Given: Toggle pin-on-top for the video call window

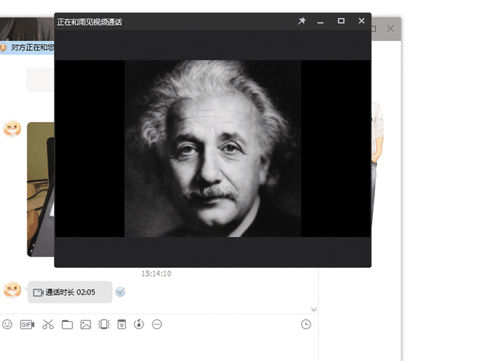Looking at the screenshot, I should 302,22.
